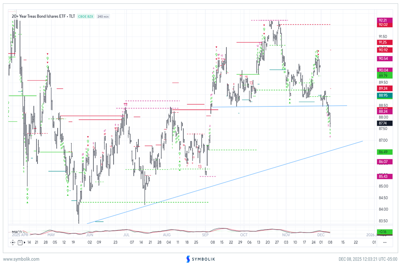The image size is (401, 265).
Task: Open the www.symbolik.com link
Action: (x=20, y=259)
